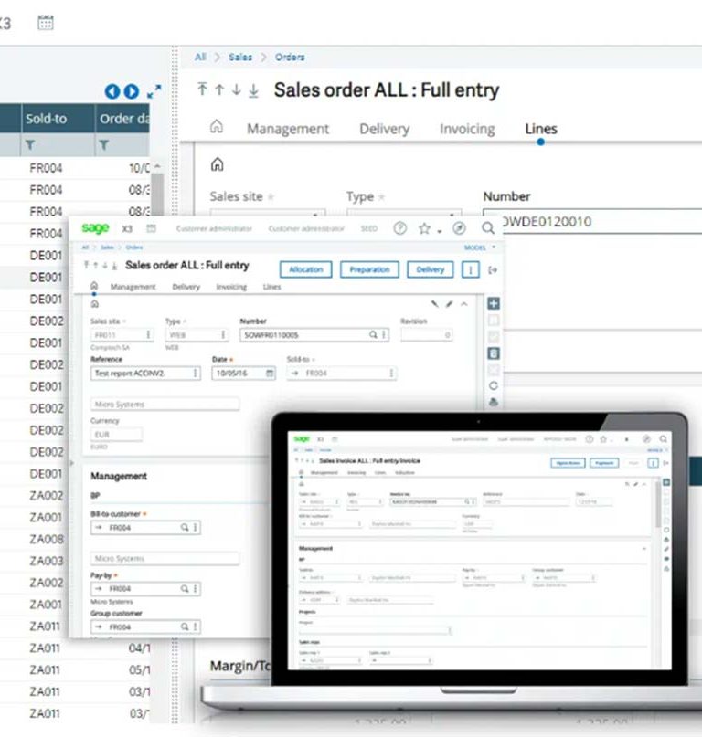Open the calendar icon next to X3 in the front window

151,228
